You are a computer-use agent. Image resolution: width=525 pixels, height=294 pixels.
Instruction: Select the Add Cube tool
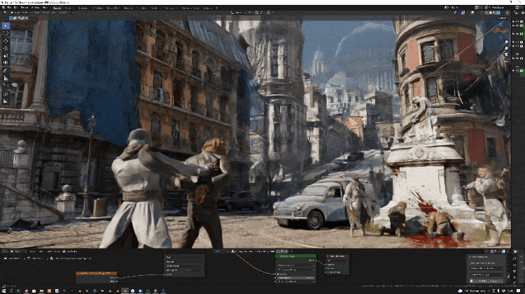pos(6,86)
